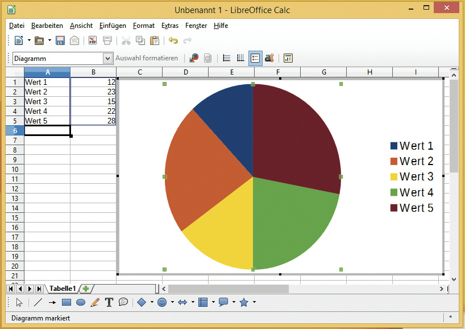
Task: Open the Ansicht menu
Action: (x=81, y=26)
